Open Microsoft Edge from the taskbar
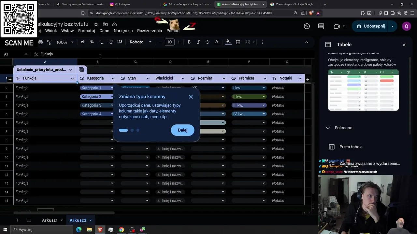 (79, 230)
